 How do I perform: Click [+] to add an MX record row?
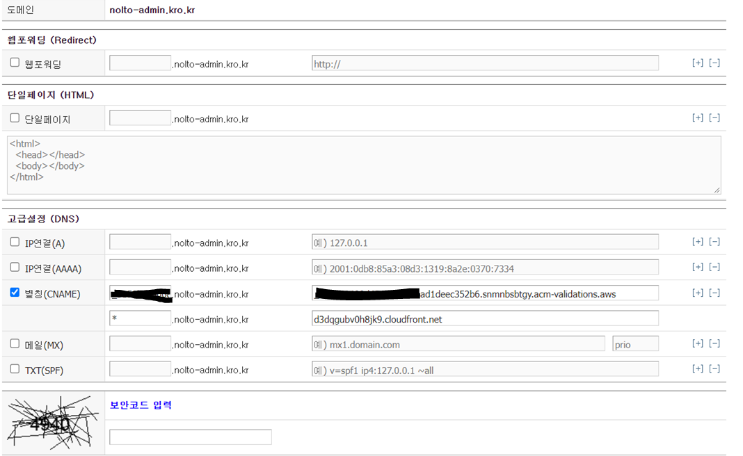(698, 344)
